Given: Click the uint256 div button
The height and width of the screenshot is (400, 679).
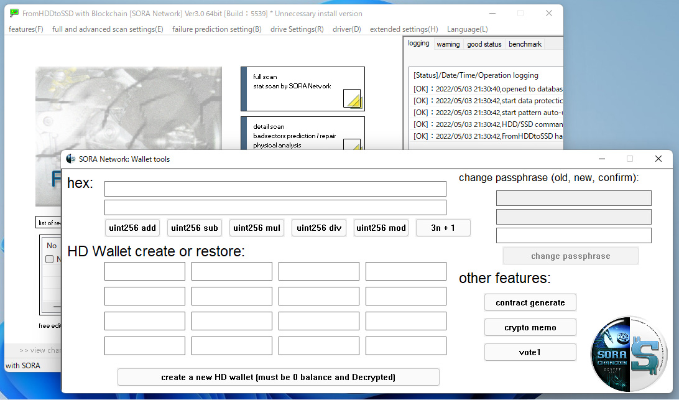Looking at the screenshot, I should point(319,228).
